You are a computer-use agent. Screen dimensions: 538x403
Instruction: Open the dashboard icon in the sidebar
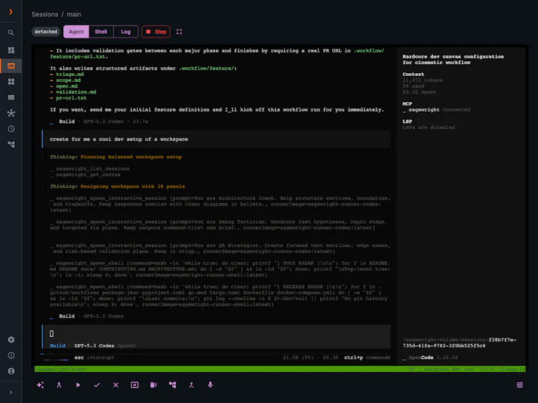(x=11, y=50)
